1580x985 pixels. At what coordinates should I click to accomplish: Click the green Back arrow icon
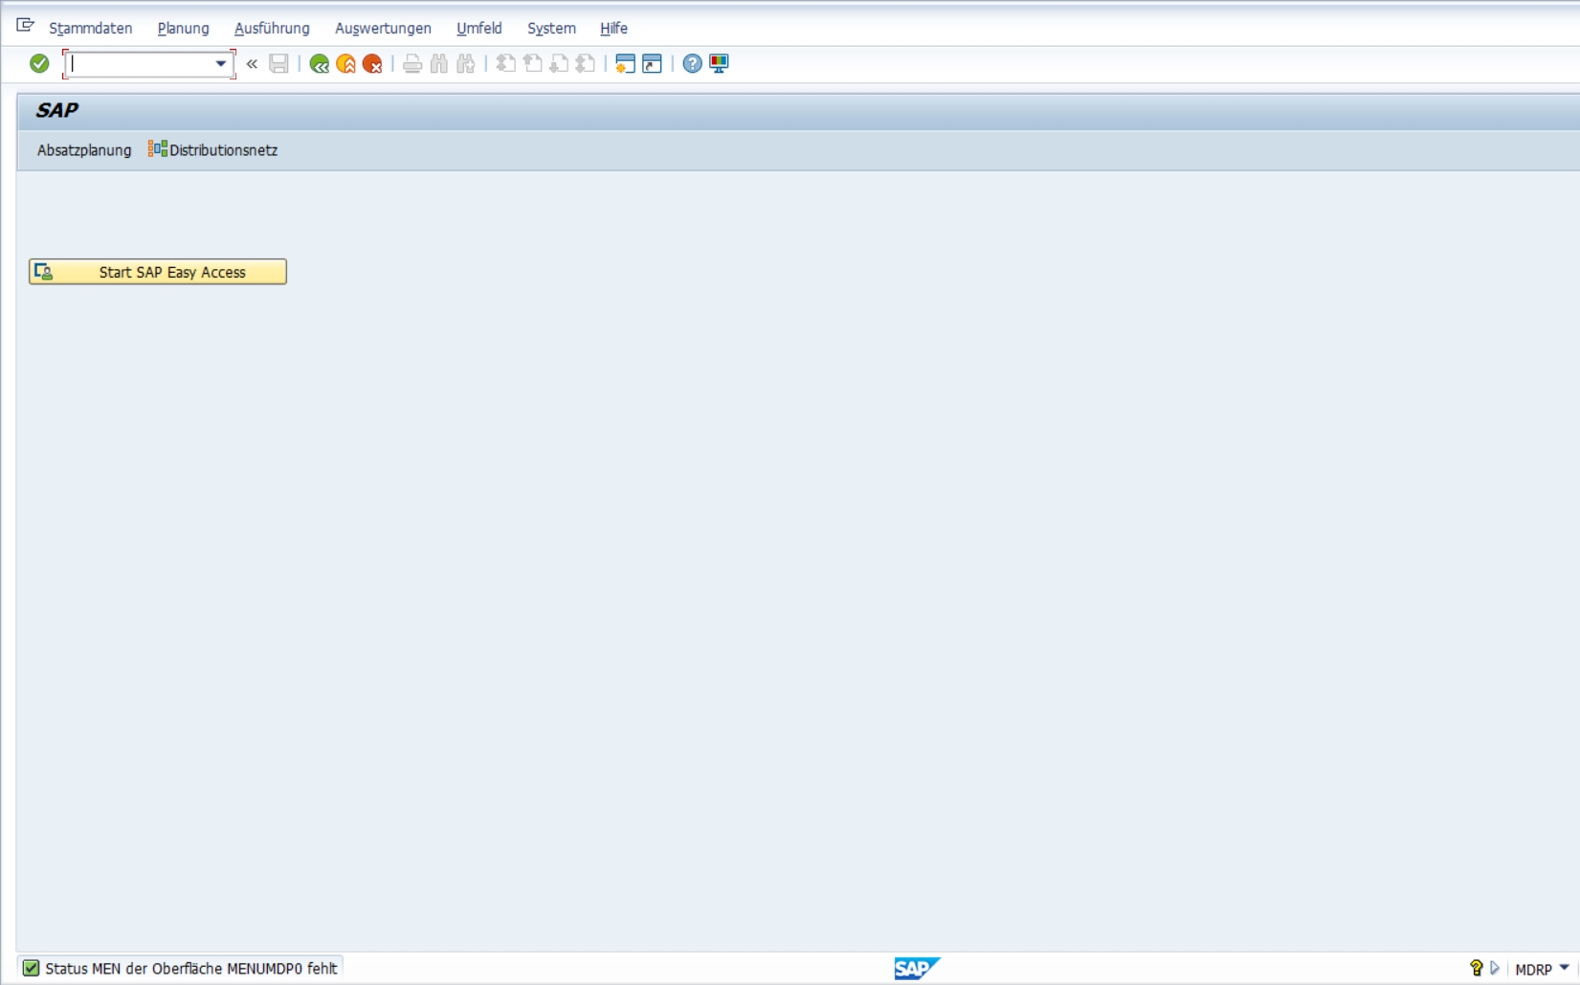click(320, 64)
